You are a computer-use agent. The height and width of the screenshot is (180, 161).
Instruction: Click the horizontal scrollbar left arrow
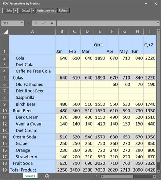click(102, 176)
